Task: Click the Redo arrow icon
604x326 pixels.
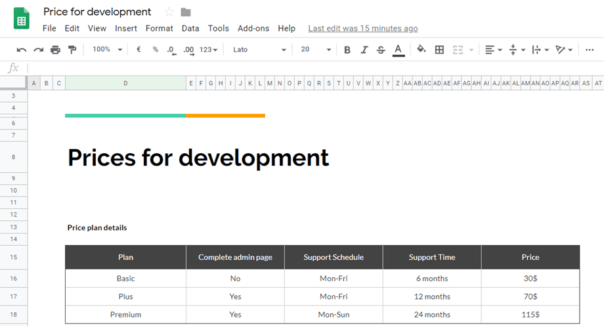Action: 38,50
